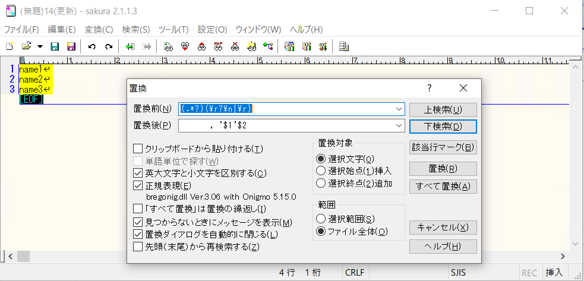The image size is (584, 281).
Task: Expand the 置換前 history dropdown arrow
Action: [399, 109]
